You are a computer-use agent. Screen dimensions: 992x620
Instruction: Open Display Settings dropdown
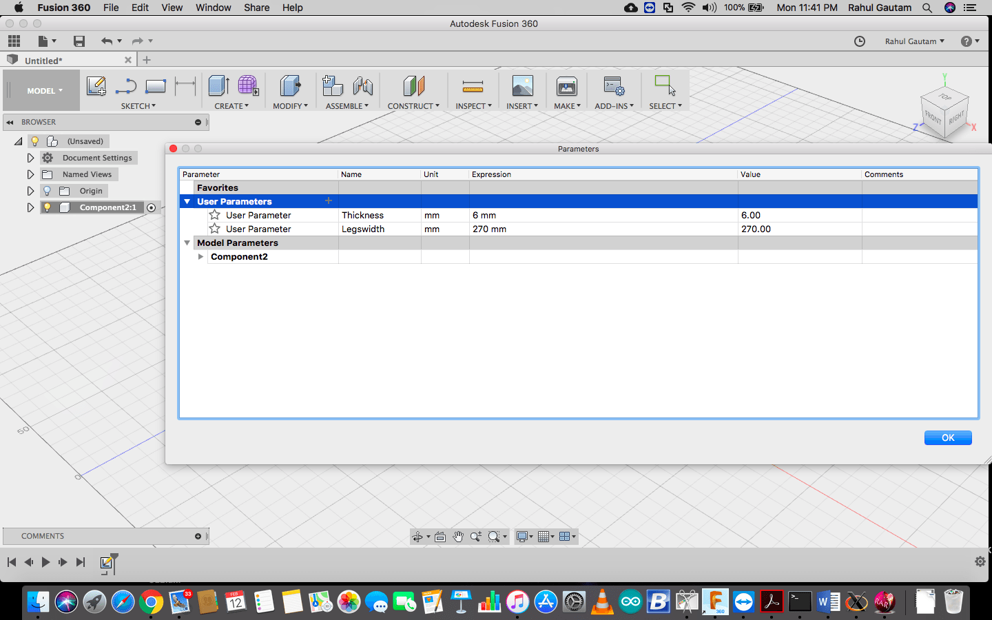click(525, 537)
